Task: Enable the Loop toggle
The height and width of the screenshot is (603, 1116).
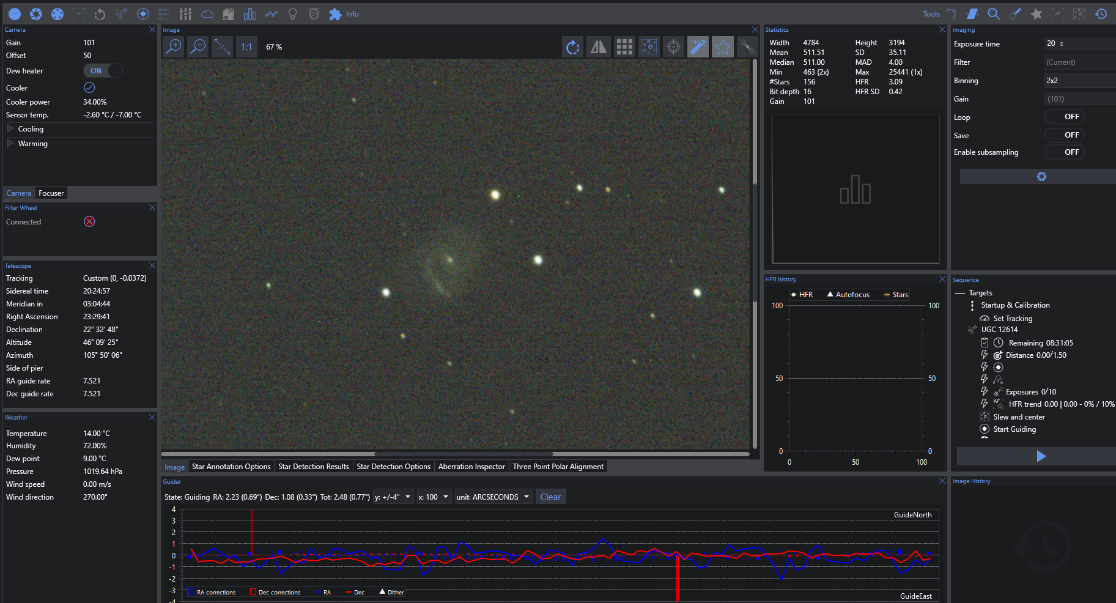Action: tap(1064, 117)
